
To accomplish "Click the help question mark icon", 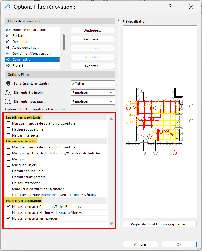I will pos(170,7).
